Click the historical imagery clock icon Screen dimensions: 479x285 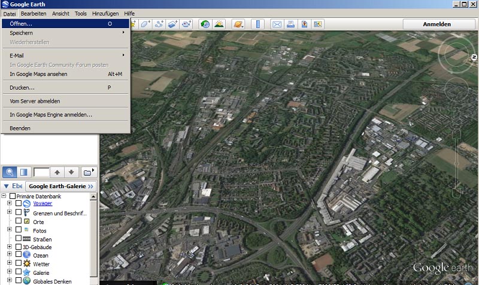click(205, 24)
